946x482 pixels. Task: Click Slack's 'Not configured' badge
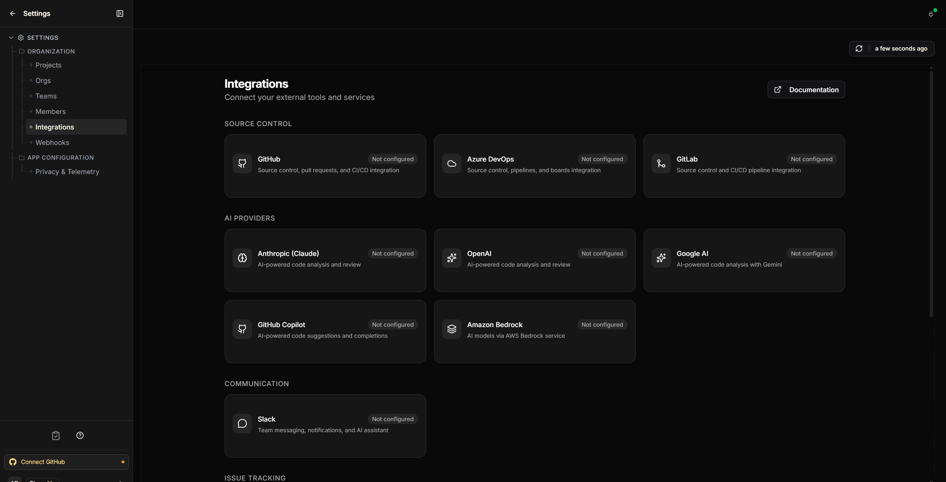pyautogui.click(x=393, y=419)
